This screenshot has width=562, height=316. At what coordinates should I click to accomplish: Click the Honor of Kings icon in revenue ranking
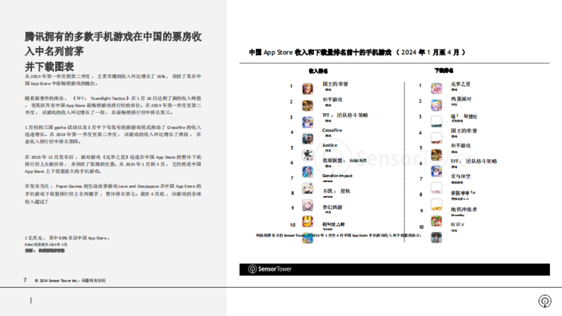[308, 89]
